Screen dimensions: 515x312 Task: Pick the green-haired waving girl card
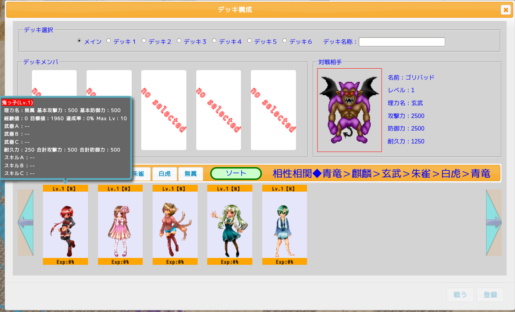click(230, 225)
